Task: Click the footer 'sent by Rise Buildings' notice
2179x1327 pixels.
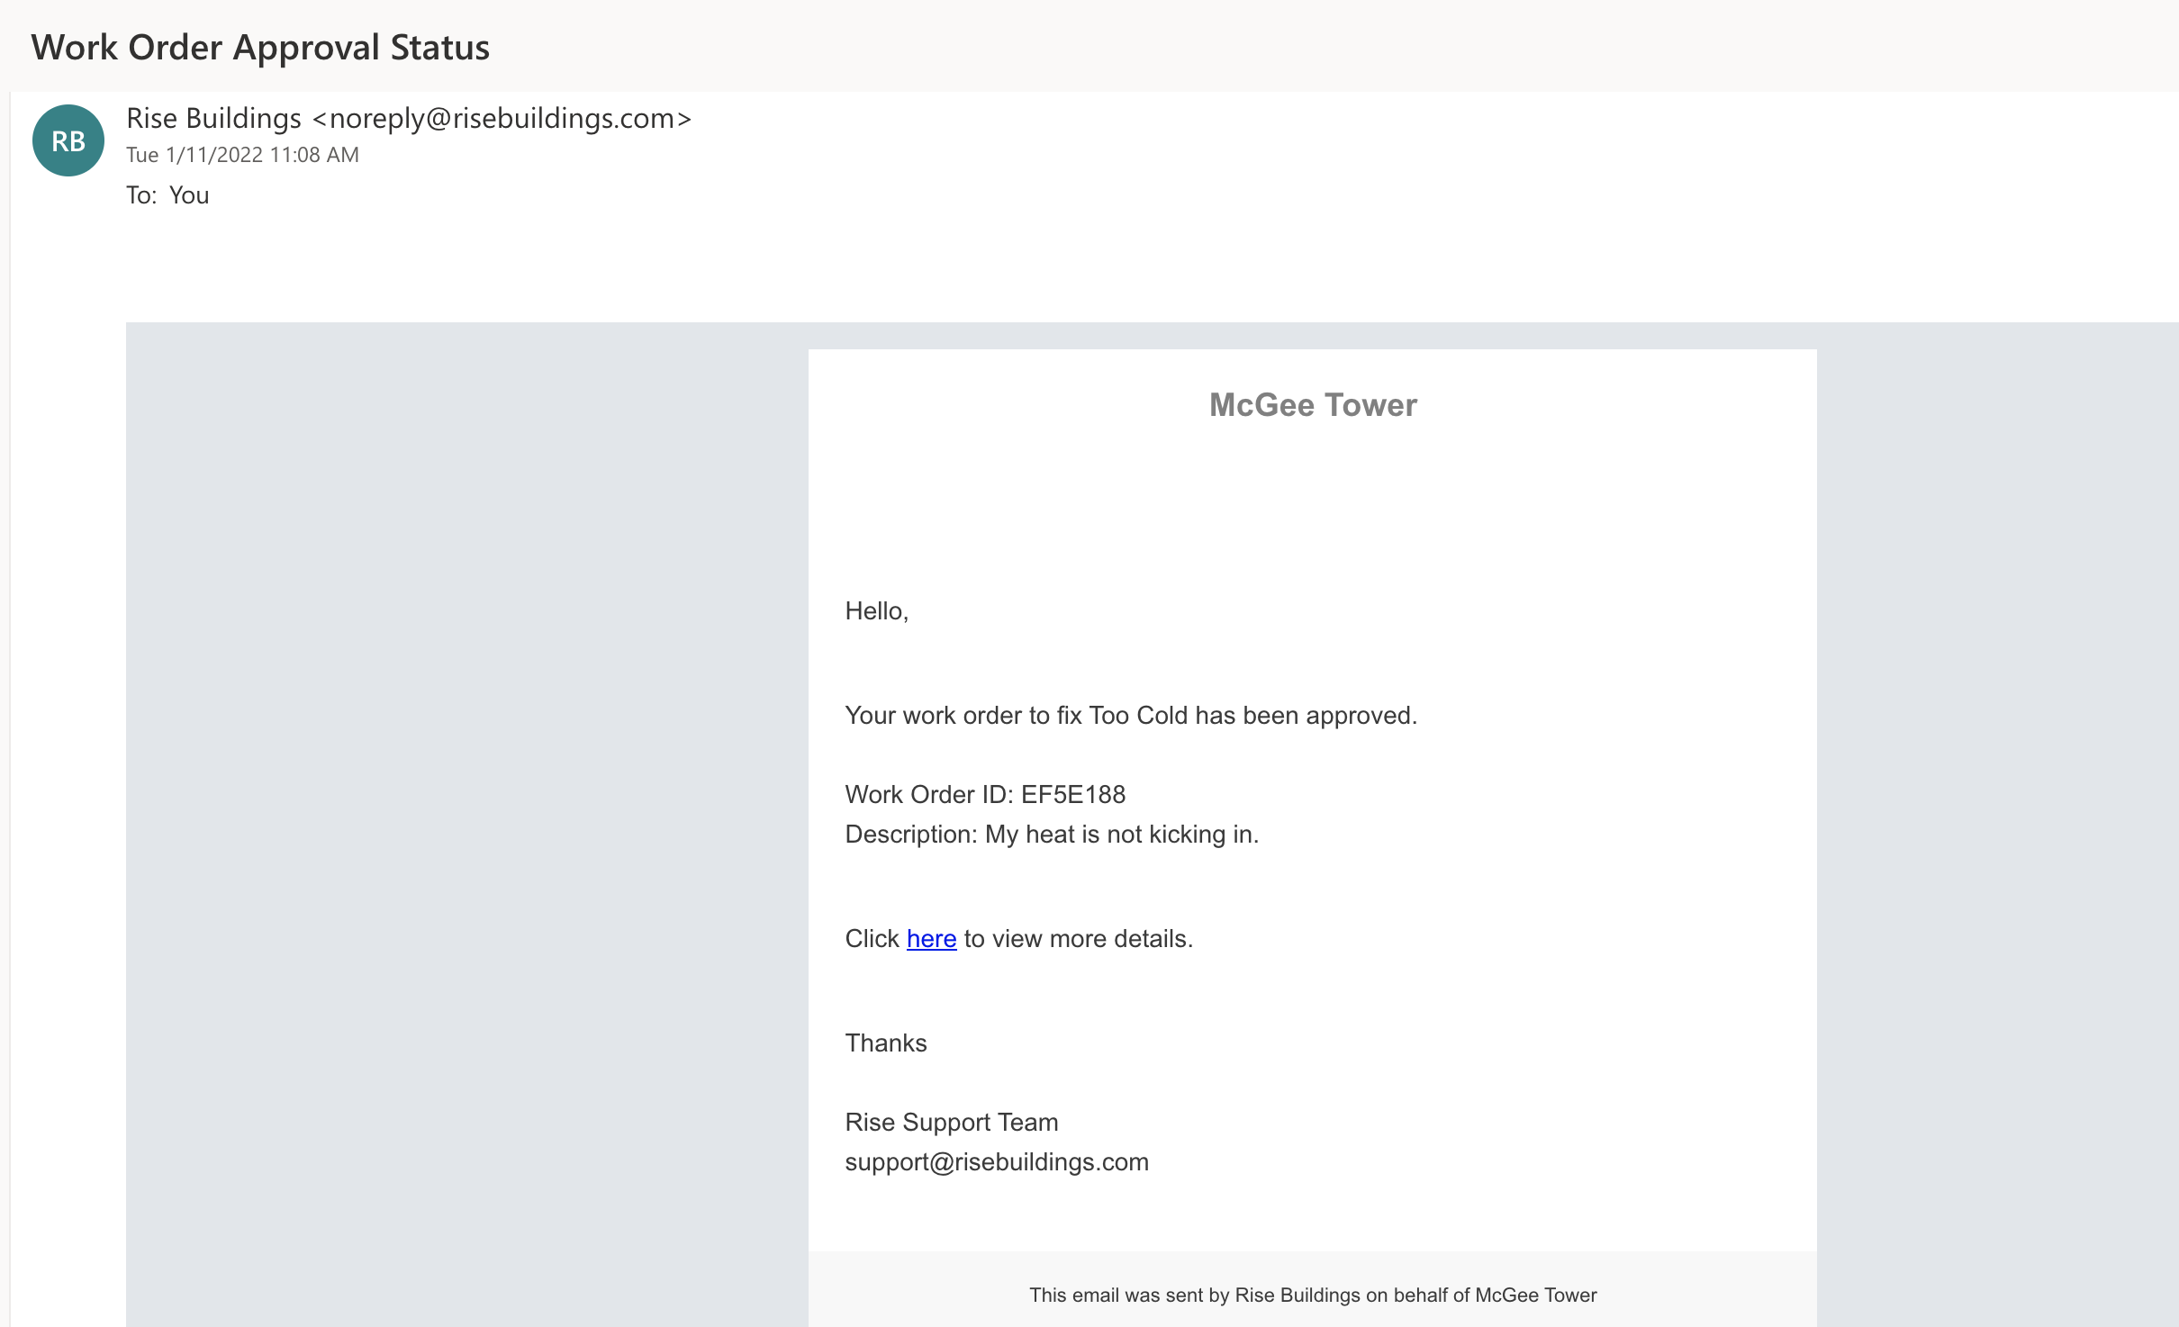Action: (x=1312, y=1295)
